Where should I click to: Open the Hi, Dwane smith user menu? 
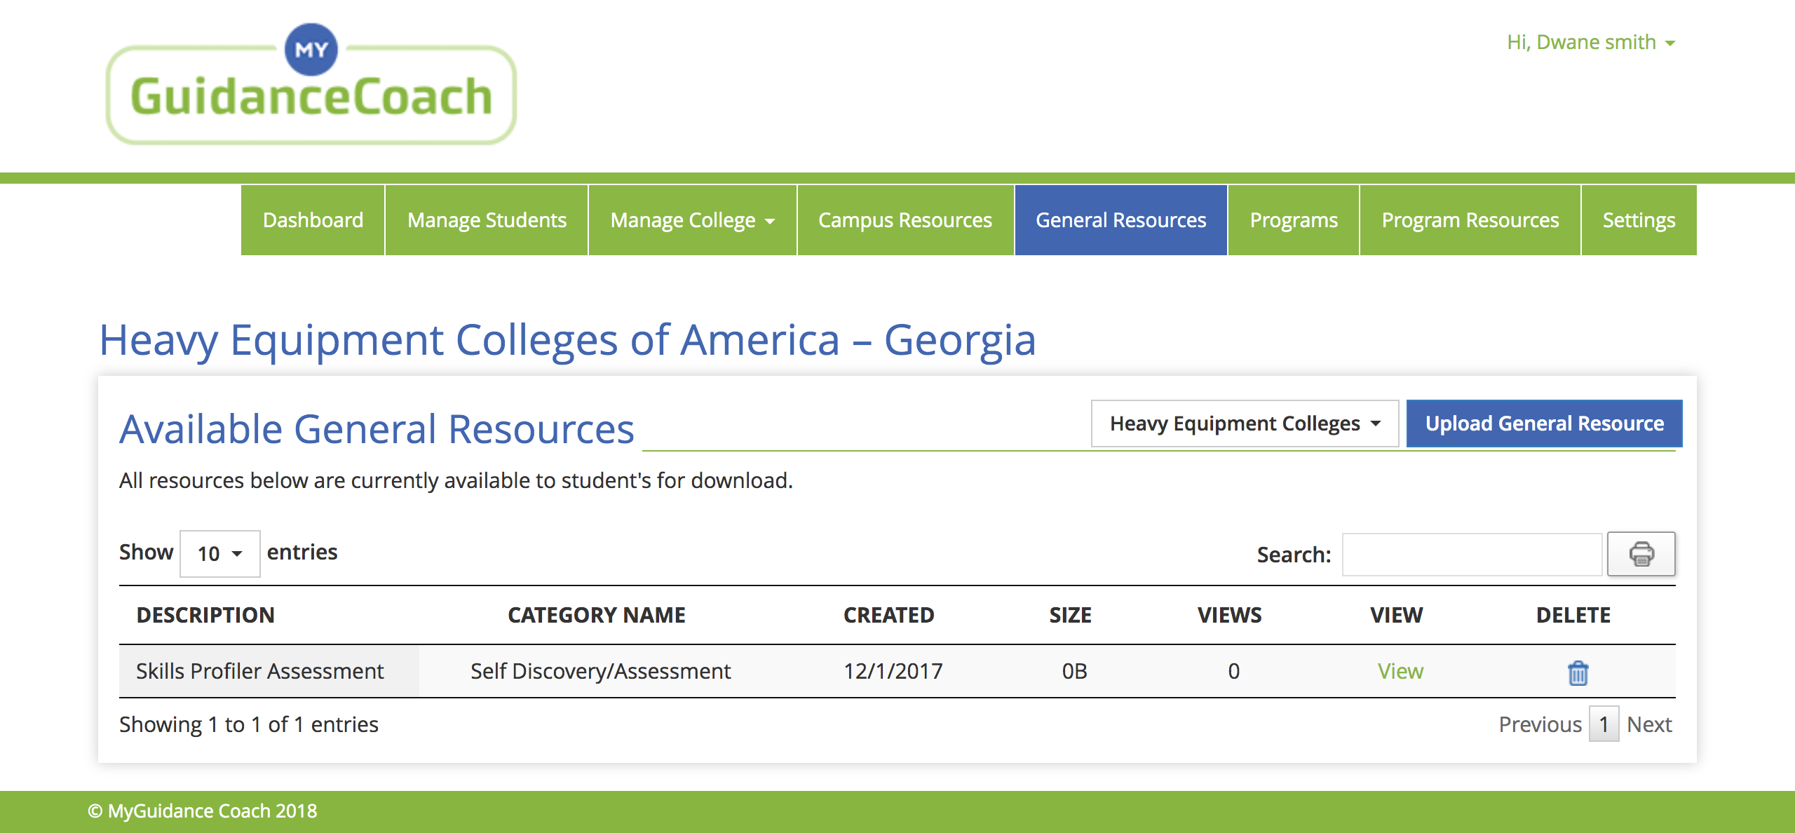(x=1591, y=42)
